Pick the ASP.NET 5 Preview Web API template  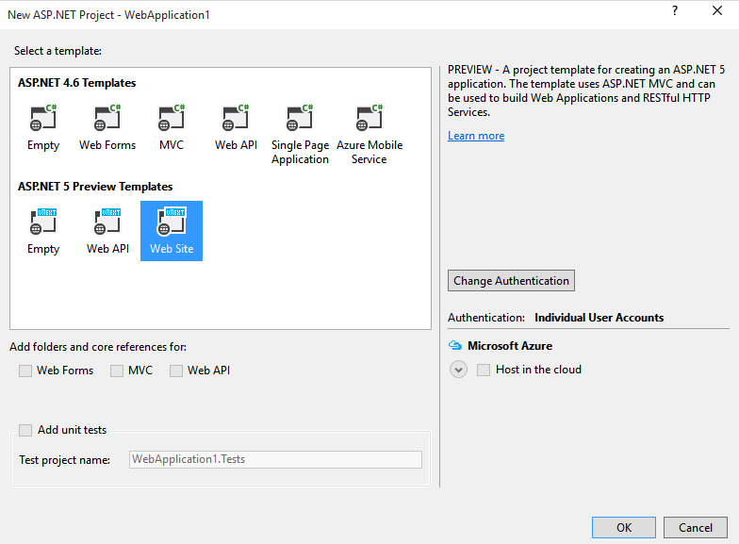pos(107,223)
